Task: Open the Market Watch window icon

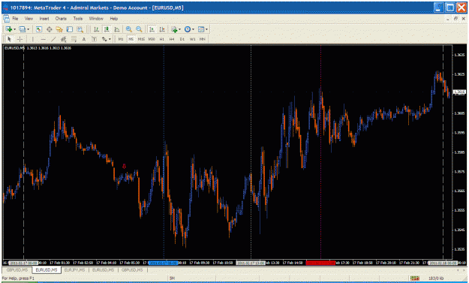Action: (x=38, y=29)
